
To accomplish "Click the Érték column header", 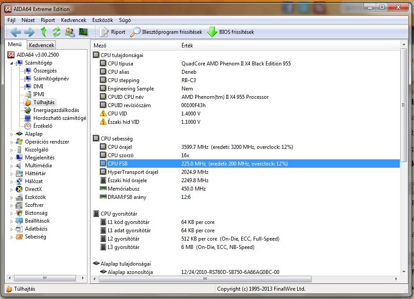I will (x=289, y=45).
